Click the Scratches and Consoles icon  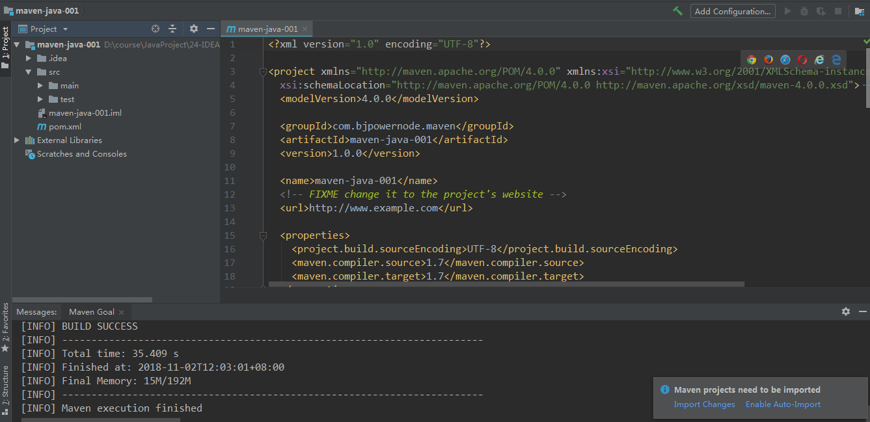[x=30, y=154]
